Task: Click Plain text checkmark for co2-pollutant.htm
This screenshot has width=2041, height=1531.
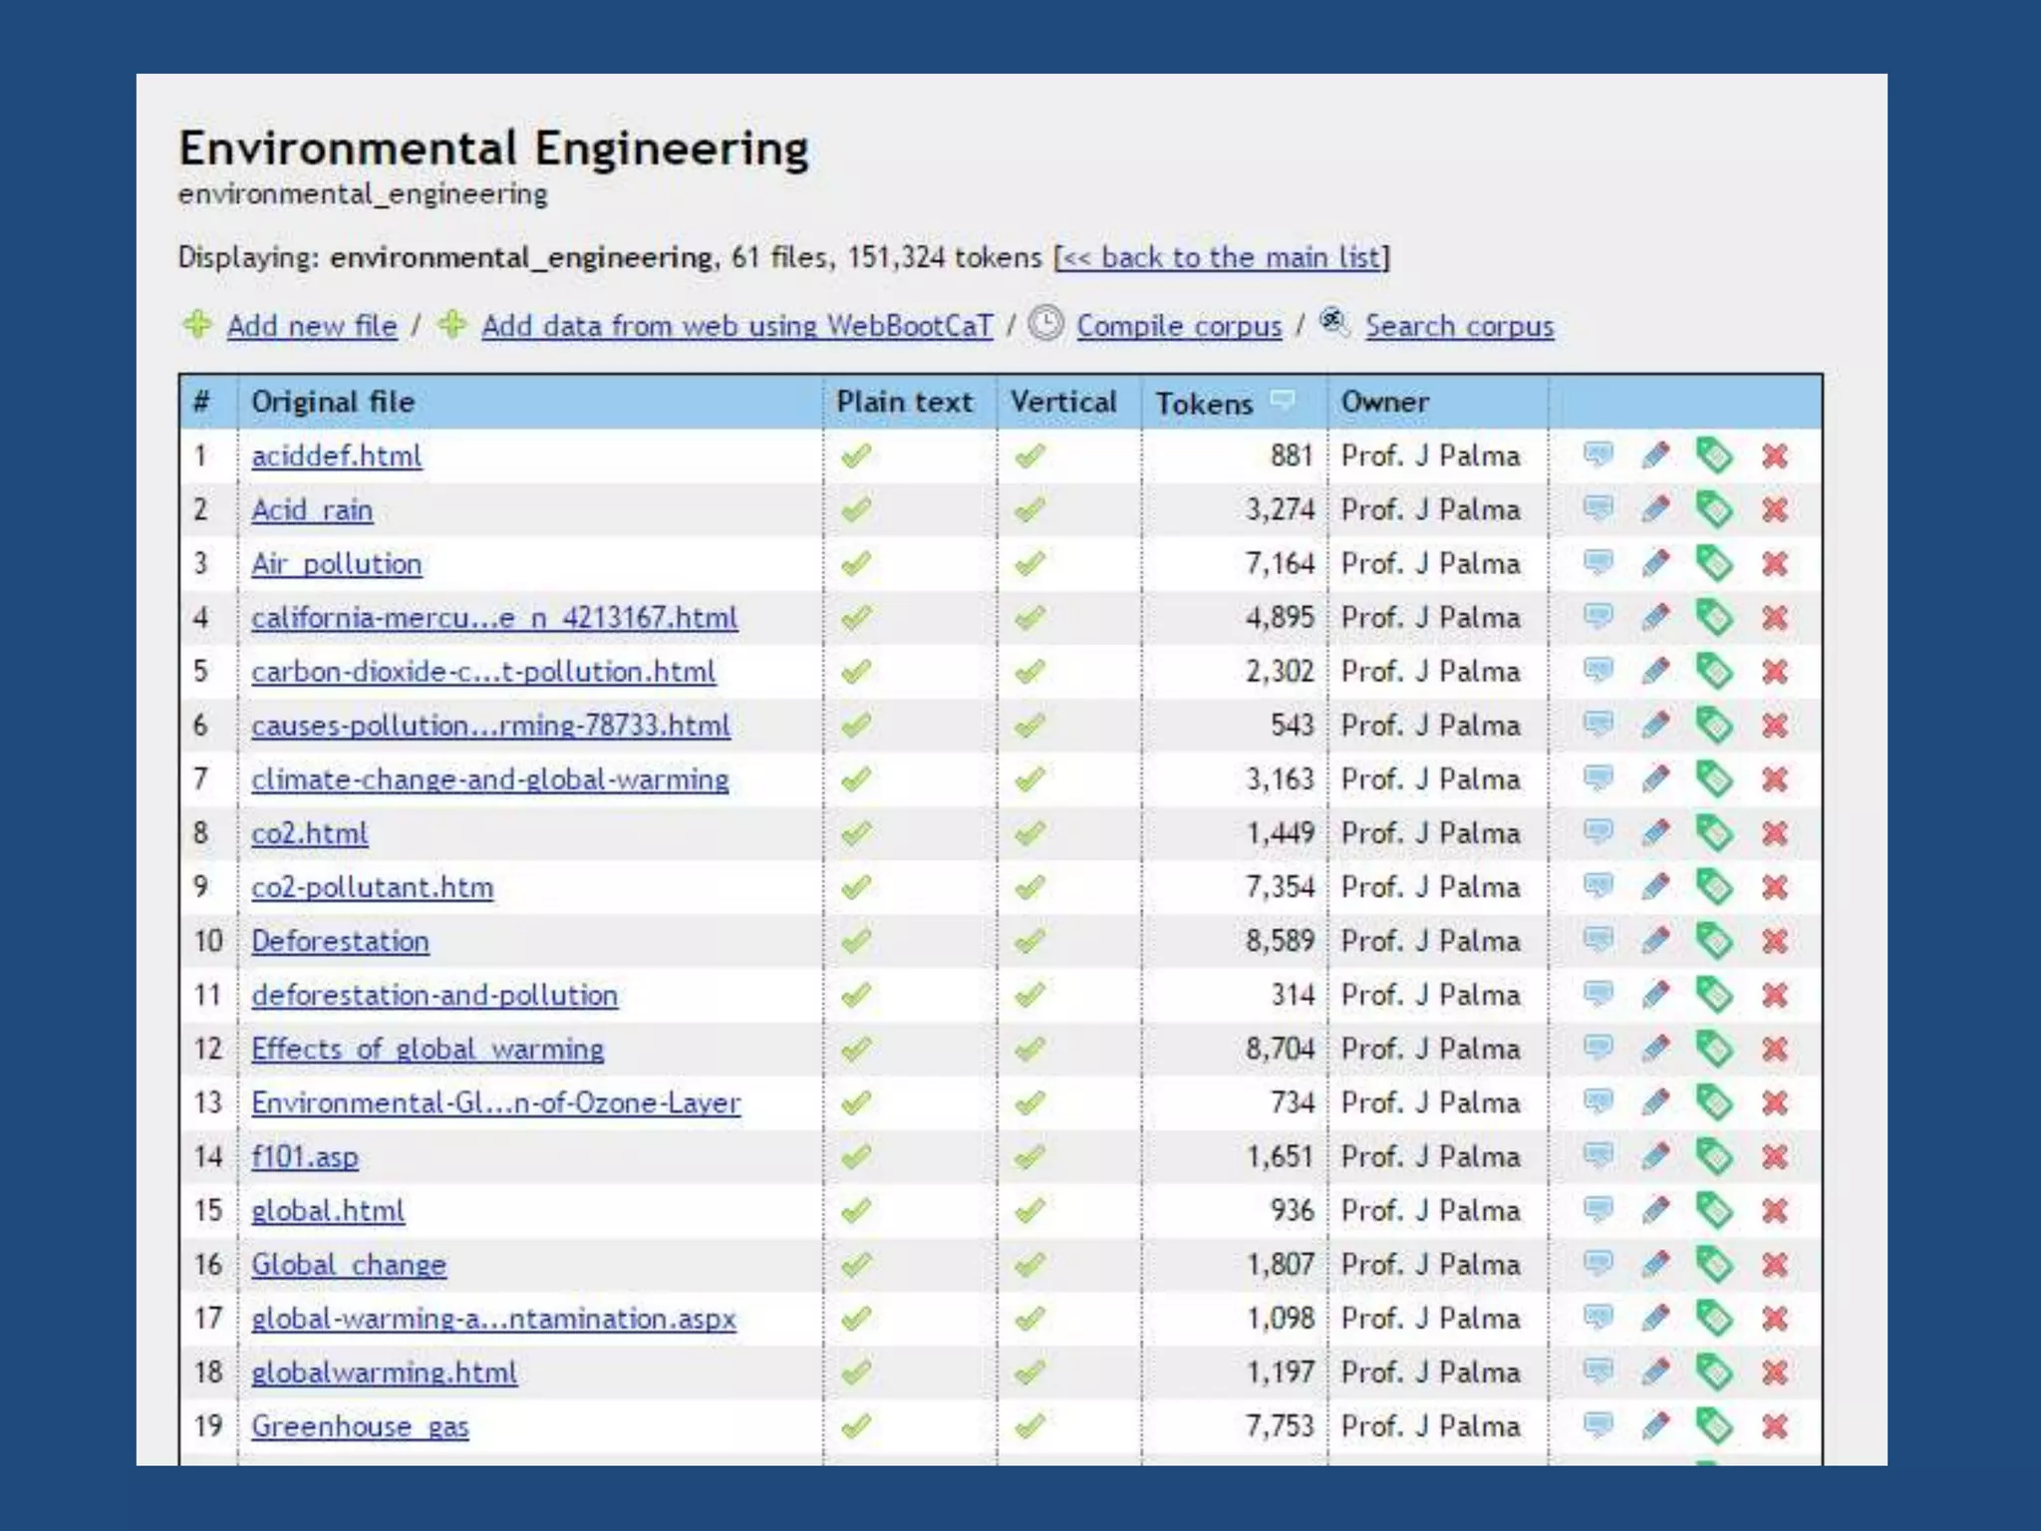Action: tap(856, 887)
